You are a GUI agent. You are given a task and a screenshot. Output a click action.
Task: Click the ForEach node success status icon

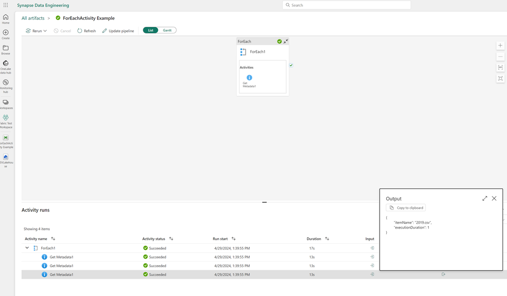pyautogui.click(x=279, y=42)
